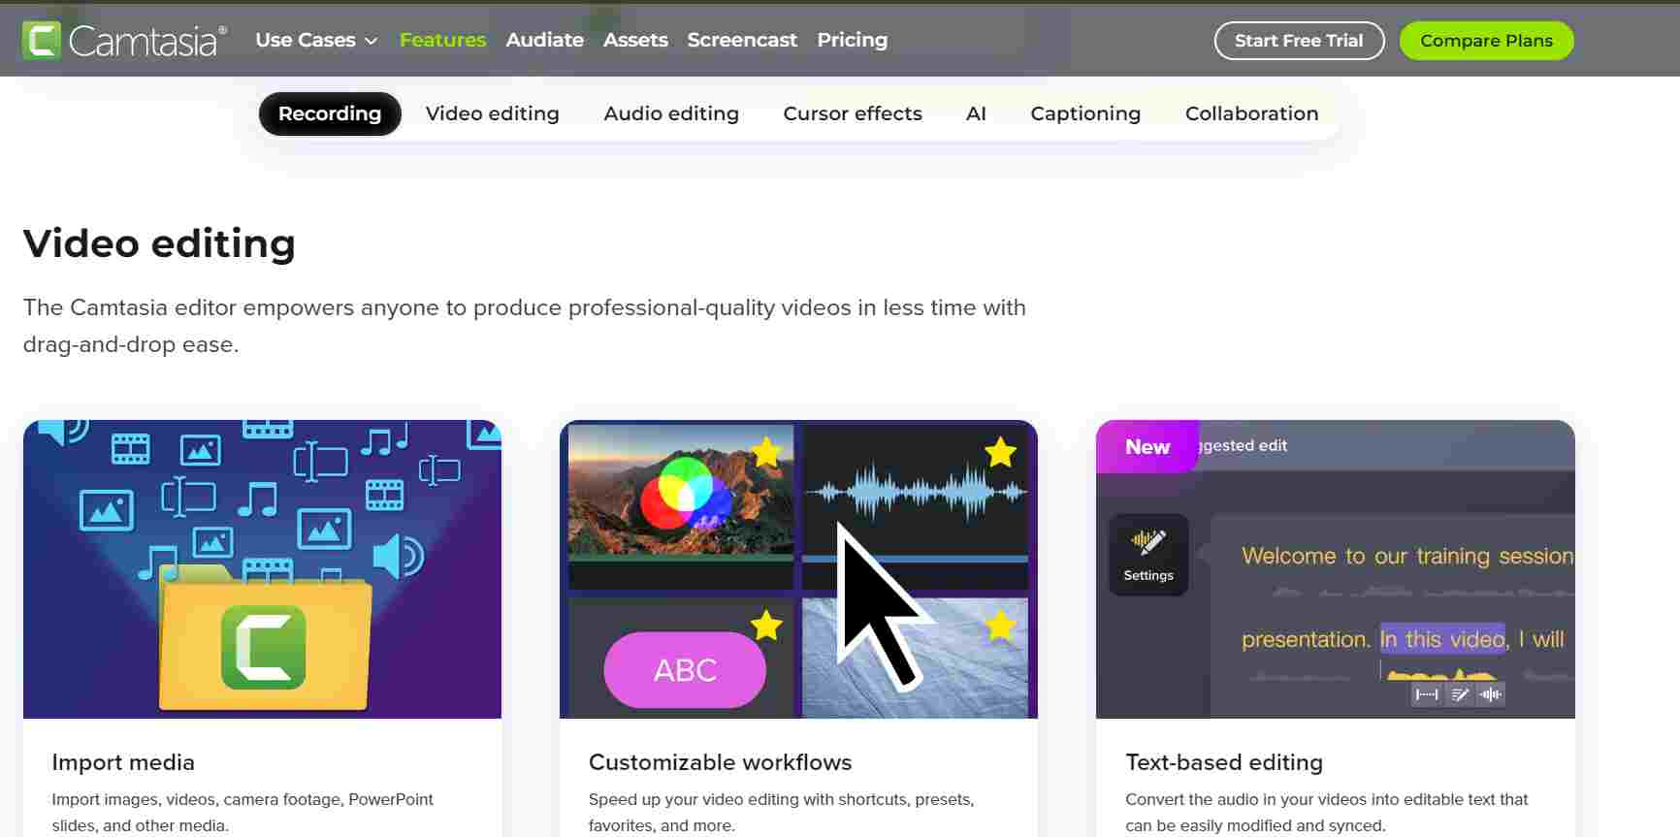Click the pink ABC pill graphic
Screen dimensions: 1680x837
tap(685, 669)
